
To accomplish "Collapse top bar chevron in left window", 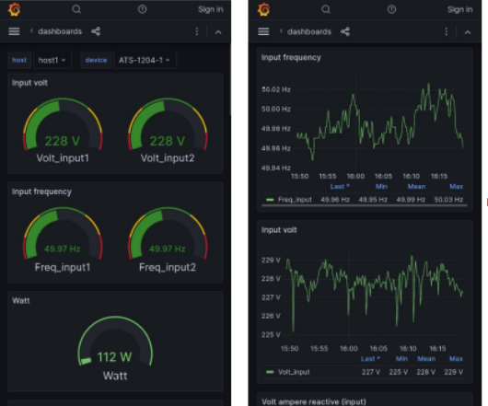I will 218,32.
